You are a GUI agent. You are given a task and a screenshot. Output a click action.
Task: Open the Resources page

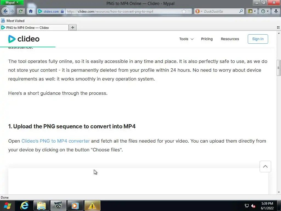point(230,39)
